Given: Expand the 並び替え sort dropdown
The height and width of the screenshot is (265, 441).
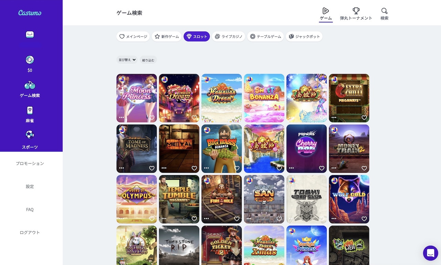Looking at the screenshot, I should [127, 60].
